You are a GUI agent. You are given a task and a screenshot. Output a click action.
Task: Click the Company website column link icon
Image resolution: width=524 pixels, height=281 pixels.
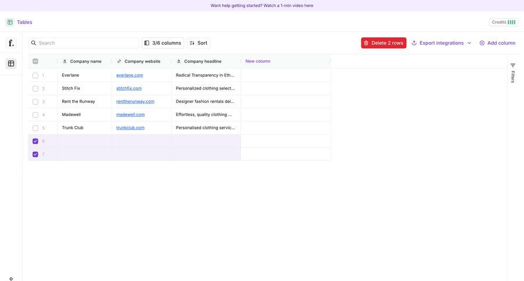pyautogui.click(x=119, y=61)
